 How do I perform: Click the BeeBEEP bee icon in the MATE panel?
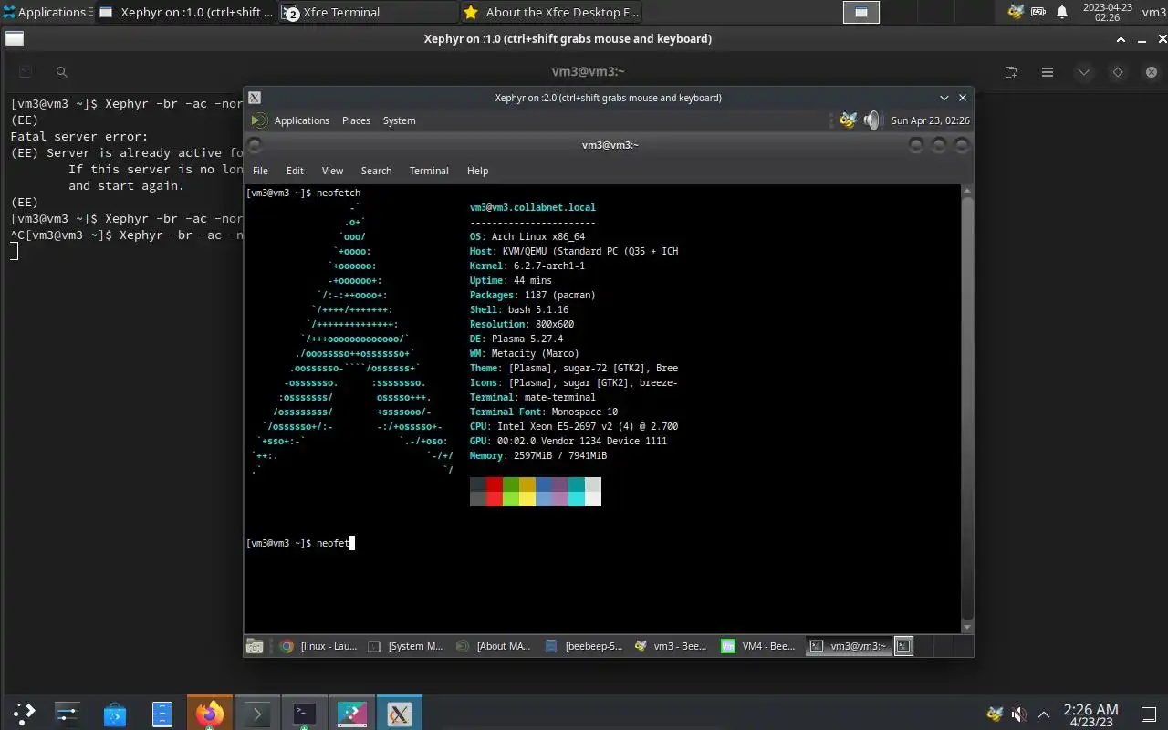(x=848, y=120)
